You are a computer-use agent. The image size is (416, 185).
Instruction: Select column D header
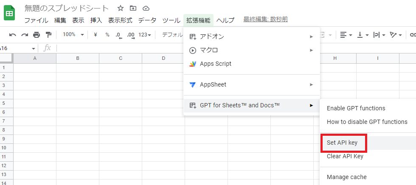[163, 58]
